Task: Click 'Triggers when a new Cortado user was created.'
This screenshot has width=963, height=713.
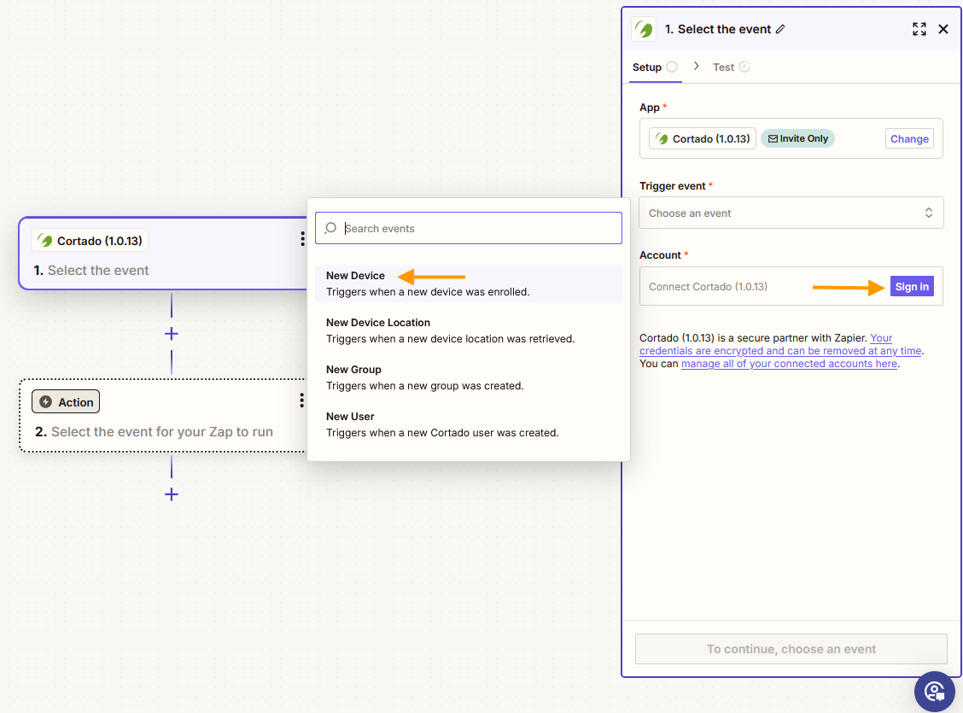Action: [x=442, y=432]
